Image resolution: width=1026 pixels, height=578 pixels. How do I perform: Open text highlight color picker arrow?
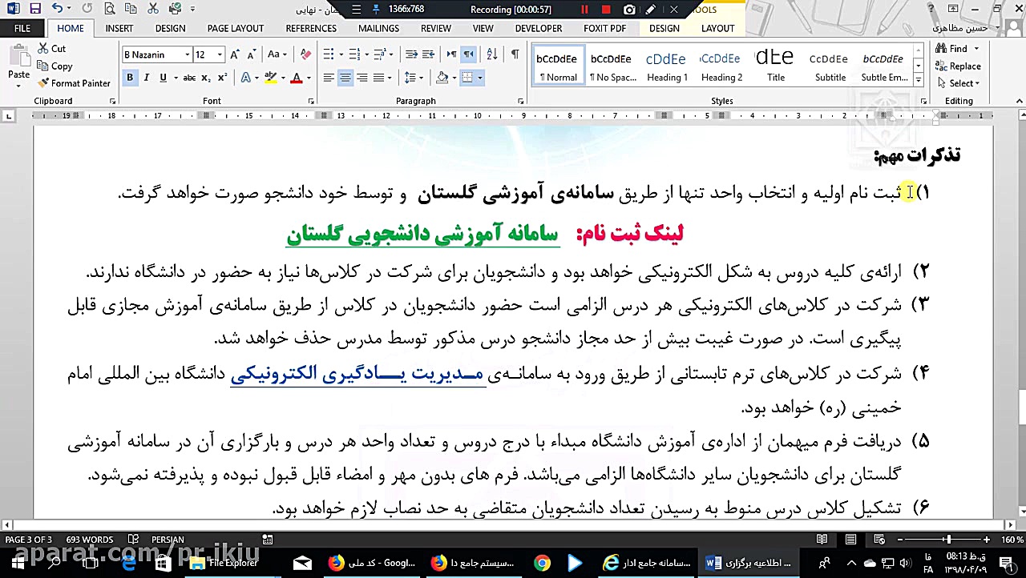(283, 78)
